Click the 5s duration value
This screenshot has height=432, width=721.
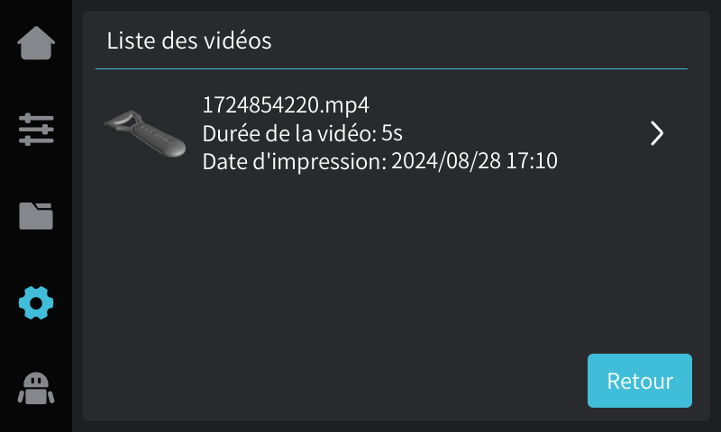pyautogui.click(x=392, y=133)
